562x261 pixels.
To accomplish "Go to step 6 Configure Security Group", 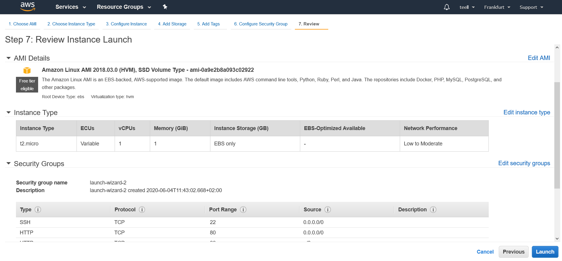I will pos(261,24).
